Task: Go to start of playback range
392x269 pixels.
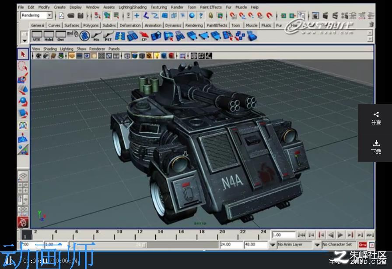Action: [301, 235]
